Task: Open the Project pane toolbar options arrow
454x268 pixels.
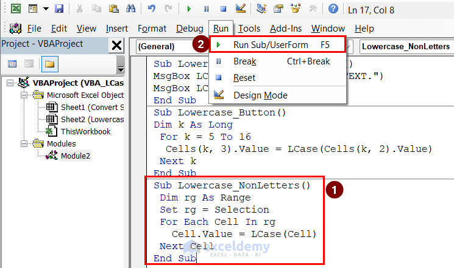Action: click(x=121, y=69)
